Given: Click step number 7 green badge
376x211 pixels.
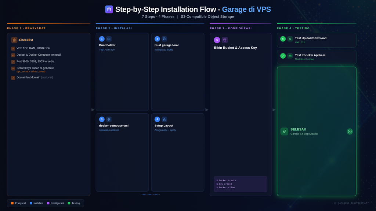Looking at the screenshot, I should (283, 56).
